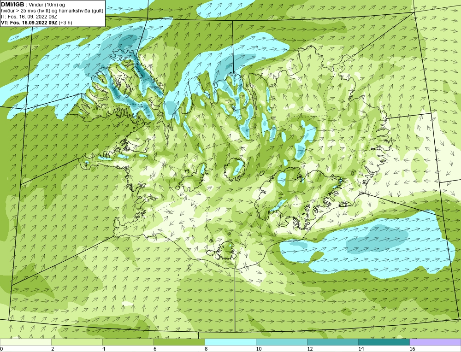
Task: Click the legend scale label '14'
Action: (x=361, y=349)
